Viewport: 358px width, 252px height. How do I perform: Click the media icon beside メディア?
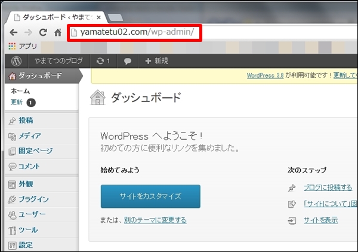tap(12, 136)
